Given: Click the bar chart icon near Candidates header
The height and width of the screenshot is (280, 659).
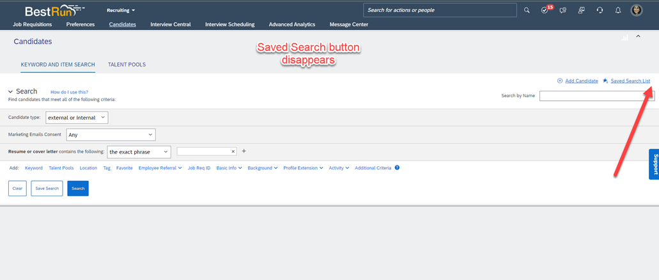Looking at the screenshot, I should (624, 38).
